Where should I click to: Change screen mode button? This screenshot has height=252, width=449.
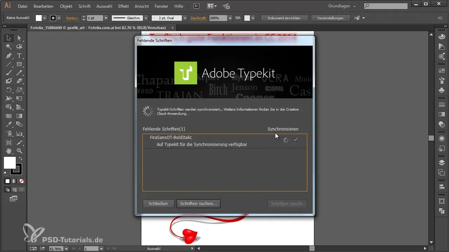click(14, 199)
